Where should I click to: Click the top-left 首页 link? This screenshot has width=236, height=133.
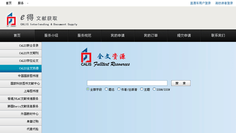(9, 3)
